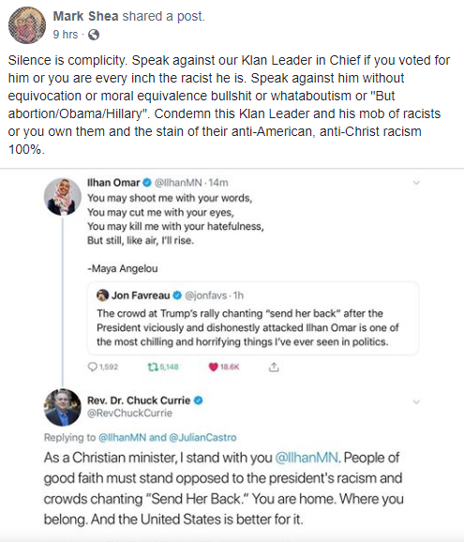The width and height of the screenshot is (464, 542).
Task: Click the reply comment bubble icon
Action: pos(92,367)
